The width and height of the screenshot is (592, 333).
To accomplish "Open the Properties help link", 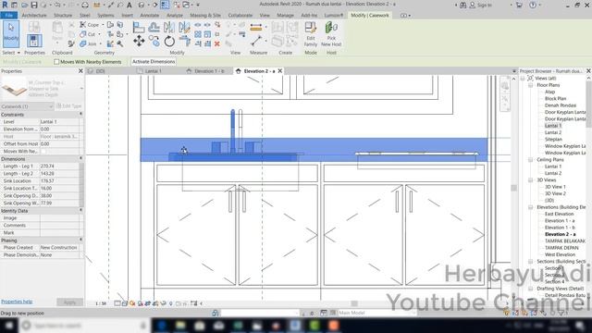I will 17,302.
